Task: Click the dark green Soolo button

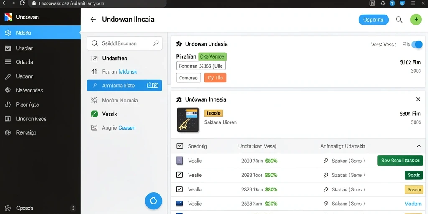Action: tap(414, 175)
